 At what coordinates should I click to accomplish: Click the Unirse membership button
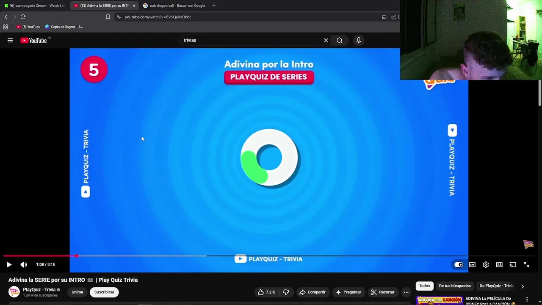click(77, 292)
